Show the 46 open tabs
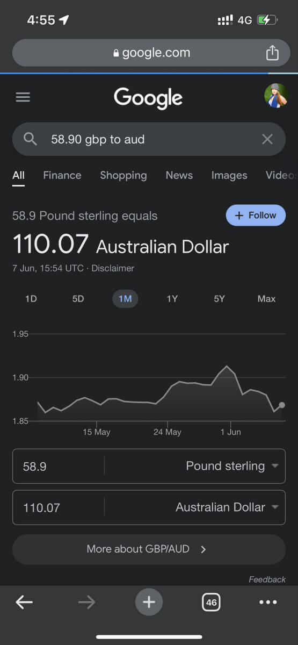 211,603
